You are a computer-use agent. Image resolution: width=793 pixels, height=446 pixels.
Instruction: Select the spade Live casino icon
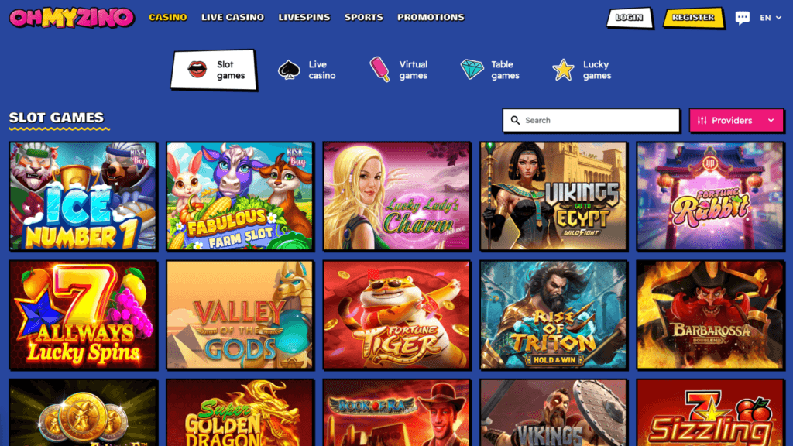click(x=289, y=70)
